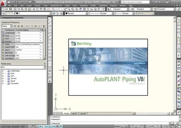Screen dimensions: 181x128
Task: Click the InfoCenter keyword search field
Action: coord(135,2)
